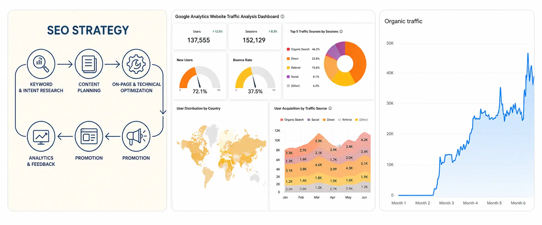Click info icon beside User Acquisition by Traffic Source
542x225 pixels.
click(330, 108)
